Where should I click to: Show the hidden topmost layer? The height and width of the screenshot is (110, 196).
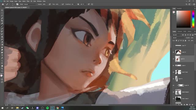pos(173,46)
